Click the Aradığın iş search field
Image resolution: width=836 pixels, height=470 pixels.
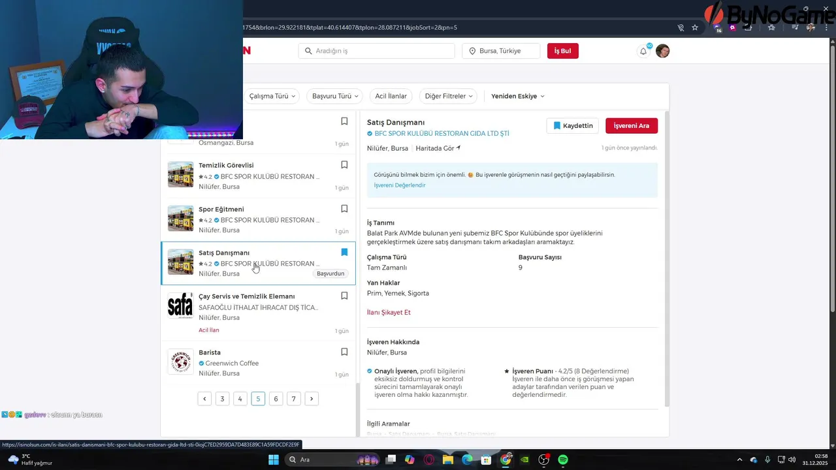[377, 51]
